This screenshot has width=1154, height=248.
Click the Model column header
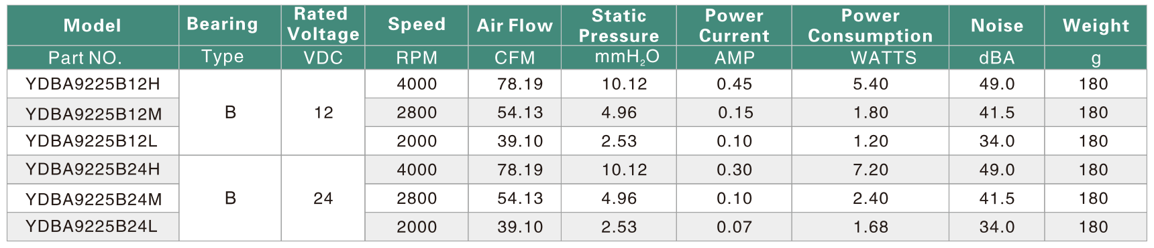click(x=93, y=25)
